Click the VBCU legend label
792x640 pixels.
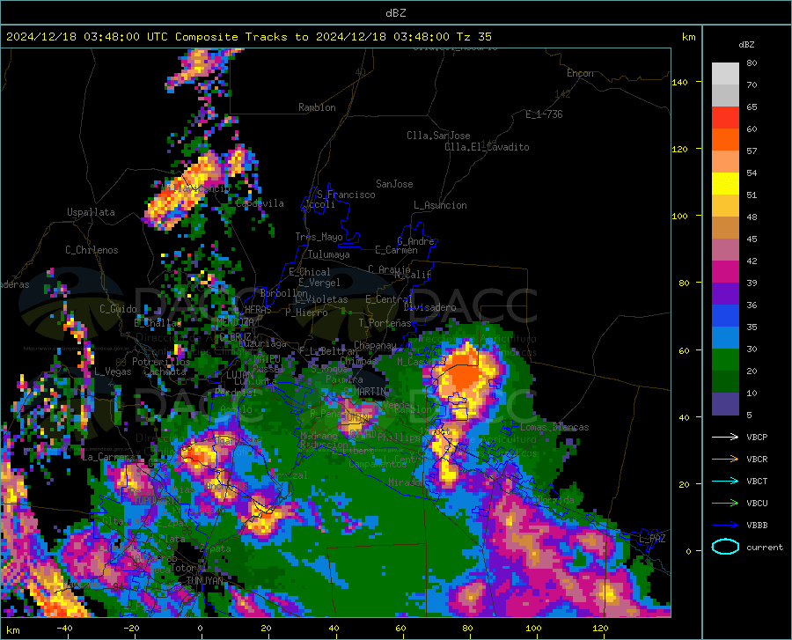pyautogui.click(x=757, y=504)
